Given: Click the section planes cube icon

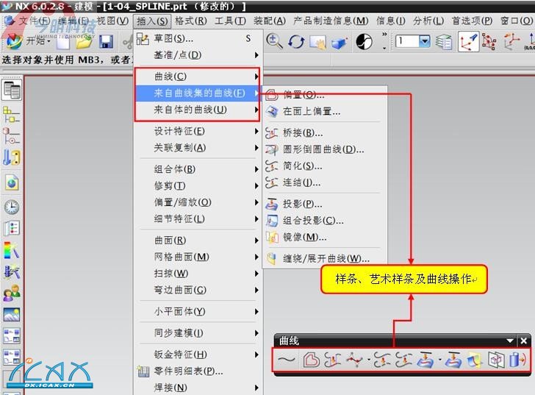Looking at the screenshot, I should 496,360.
